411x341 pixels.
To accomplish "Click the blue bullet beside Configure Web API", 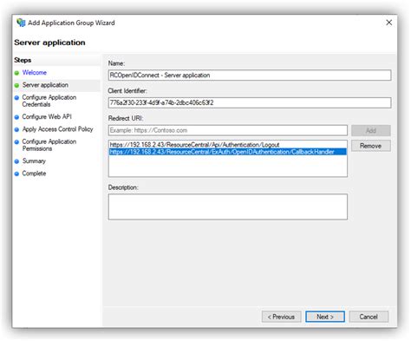I will coord(16,117).
